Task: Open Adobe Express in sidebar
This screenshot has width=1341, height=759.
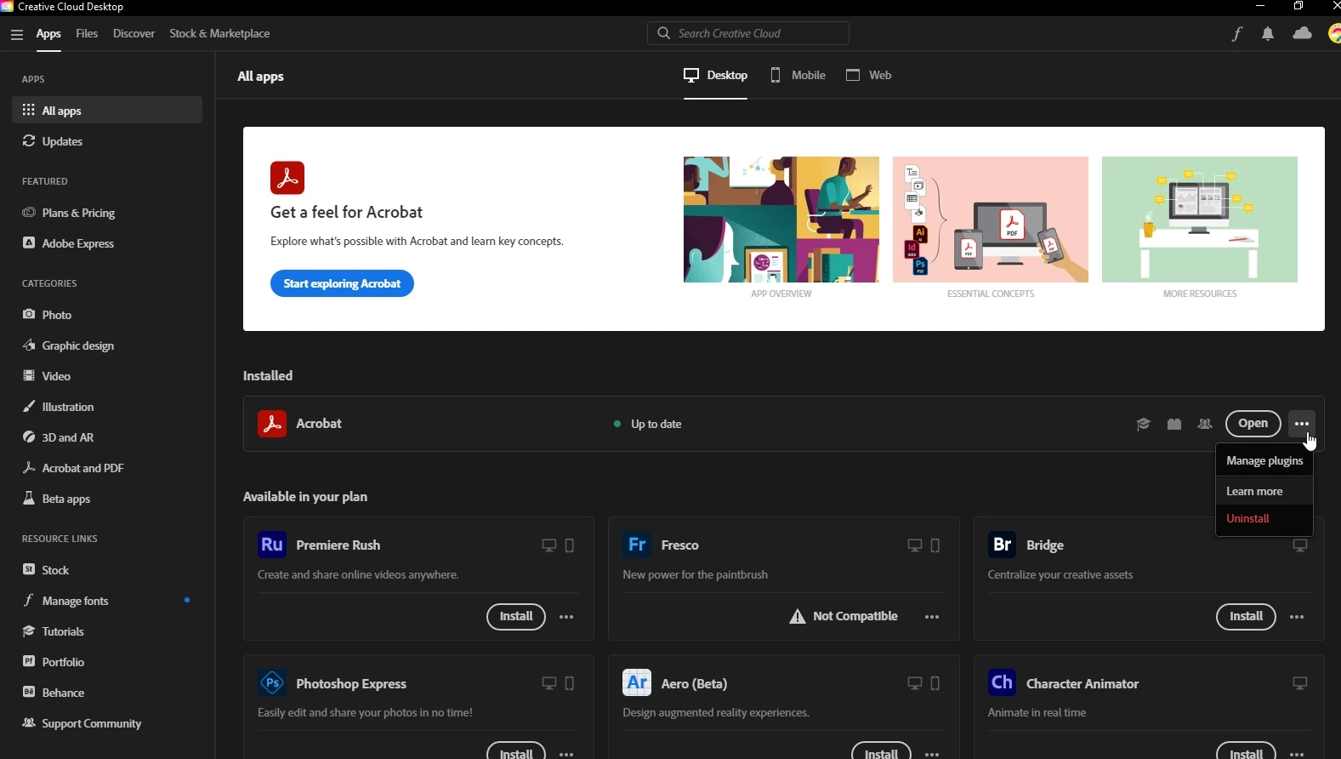Action: point(107,243)
